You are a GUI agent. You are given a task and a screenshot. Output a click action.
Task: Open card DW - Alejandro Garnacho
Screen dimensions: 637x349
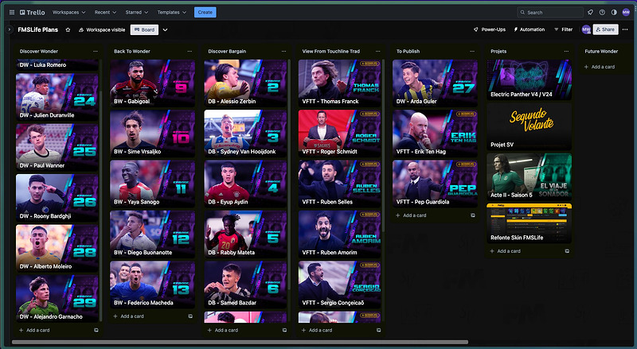57,298
